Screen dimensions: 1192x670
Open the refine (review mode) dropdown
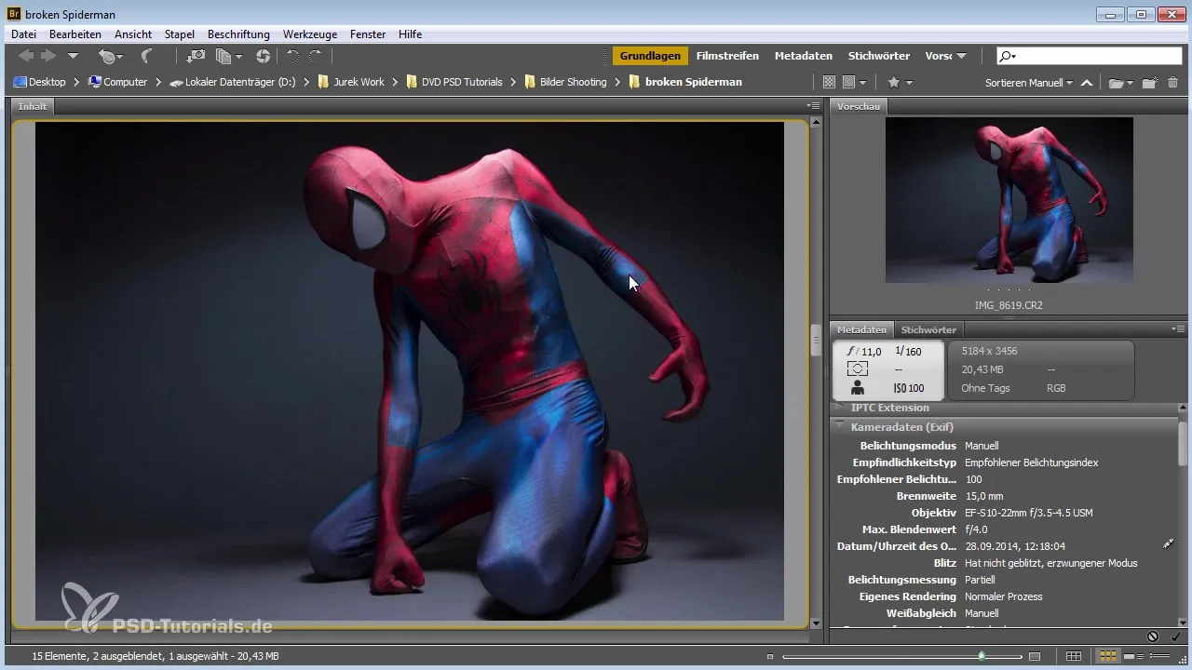pos(228,57)
